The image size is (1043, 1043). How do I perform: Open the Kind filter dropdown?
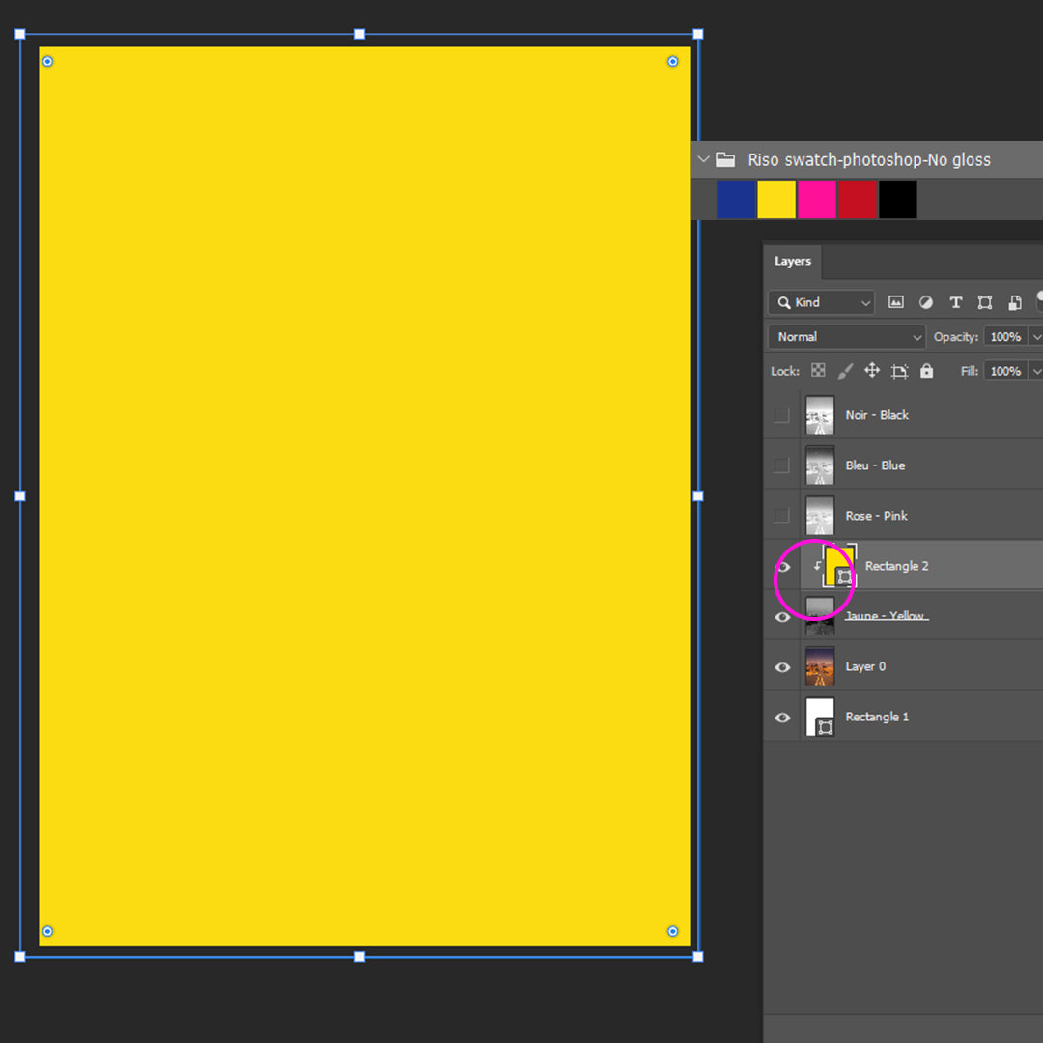pyautogui.click(x=822, y=302)
